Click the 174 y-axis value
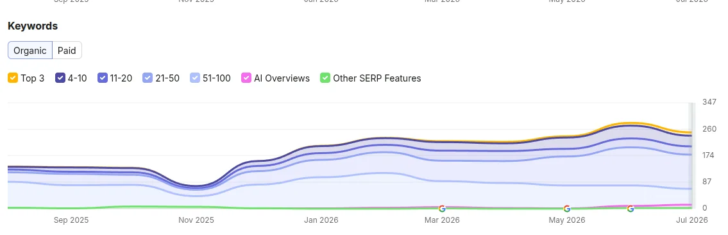The image size is (728, 235). pyautogui.click(x=709, y=155)
